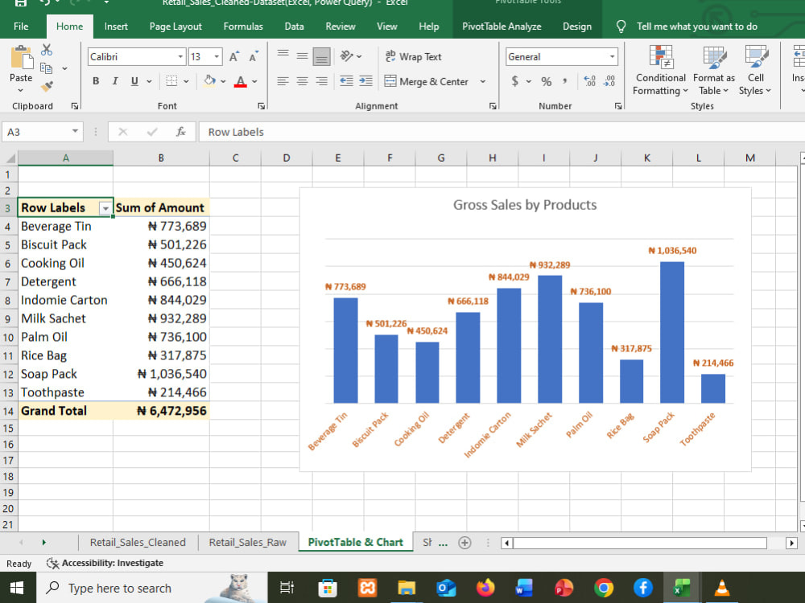Screen dimensions: 805x603
Task: Switch to the Insert ribbon tab
Action: click(116, 27)
